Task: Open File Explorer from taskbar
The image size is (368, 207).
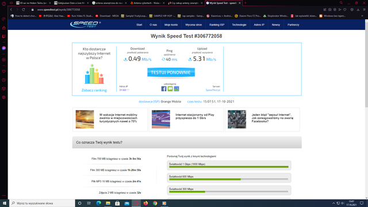Action: 108,203
